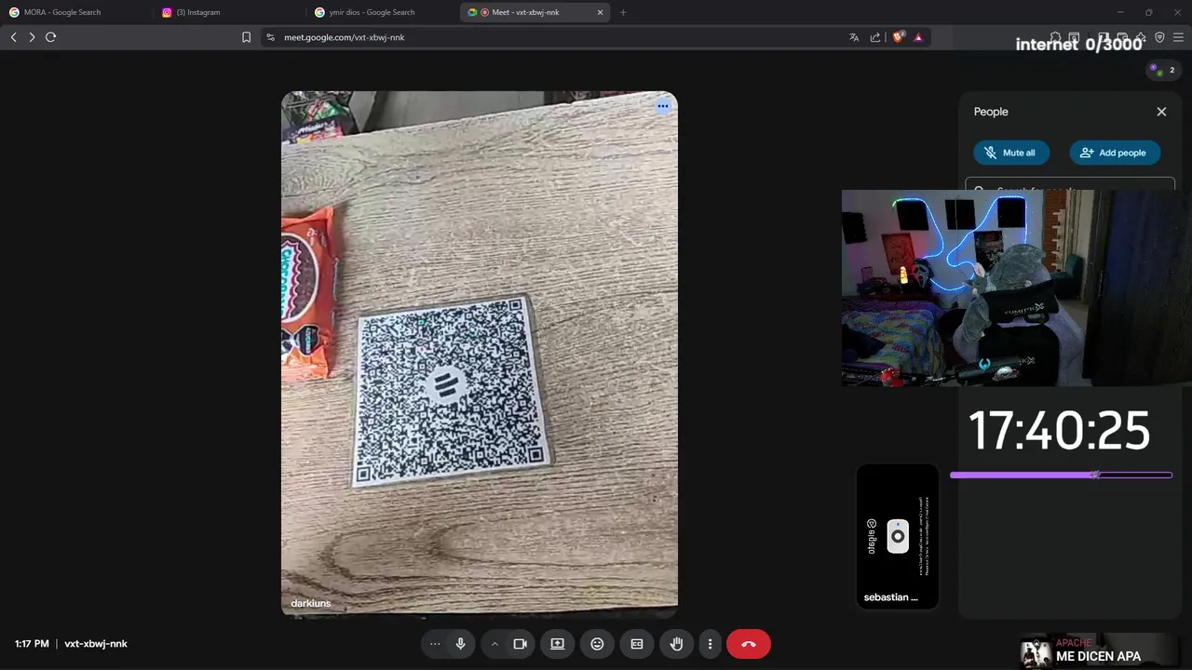The height and width of the screenshot is (670, 1192).
Task: Bookmark this page
Action: click(x=246, y=37)
